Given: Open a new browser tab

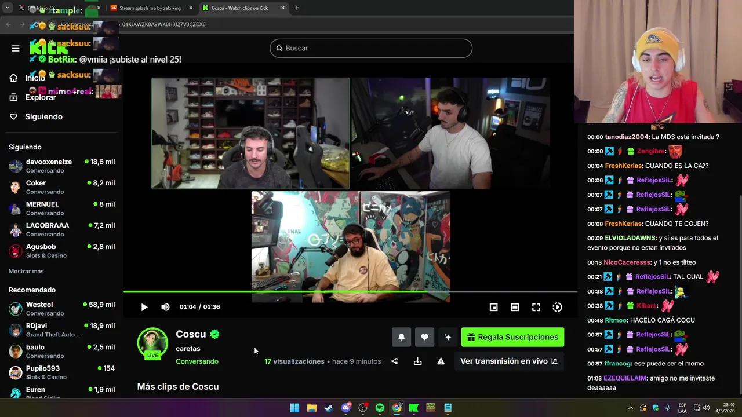Looking at the screenshot, I should [x=296, y=8].
